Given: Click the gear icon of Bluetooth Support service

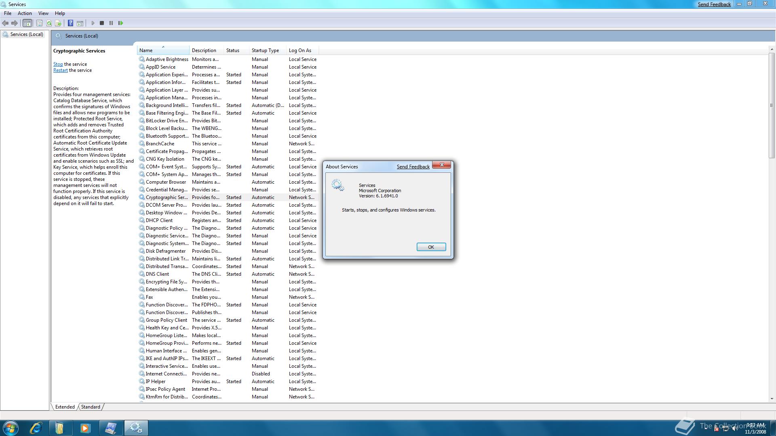Looking at the screenshot, I should (142, 136).
